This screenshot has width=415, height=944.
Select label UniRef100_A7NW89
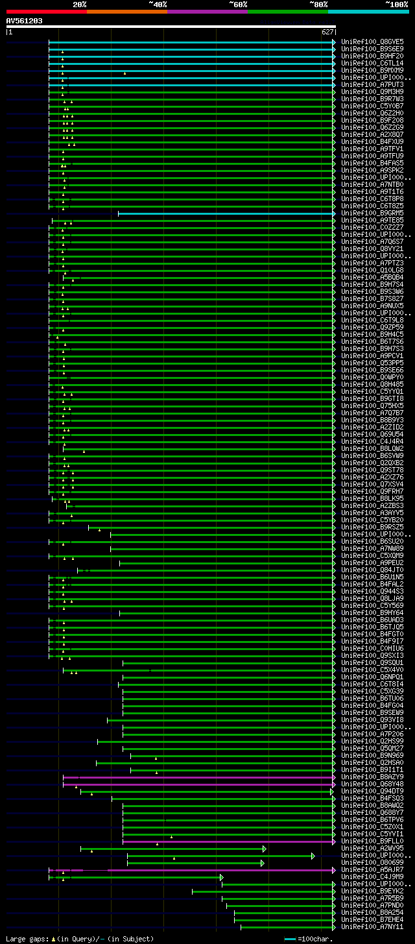click(372, 548)
